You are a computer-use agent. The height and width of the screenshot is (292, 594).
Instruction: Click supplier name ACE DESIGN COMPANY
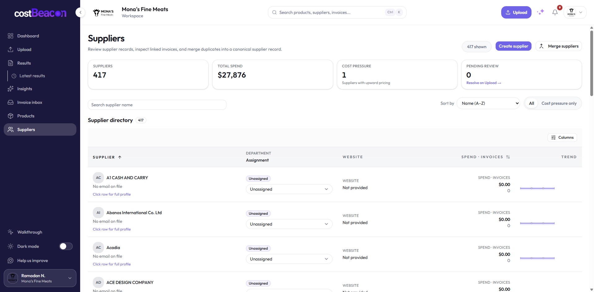click(x=130, y=282)
